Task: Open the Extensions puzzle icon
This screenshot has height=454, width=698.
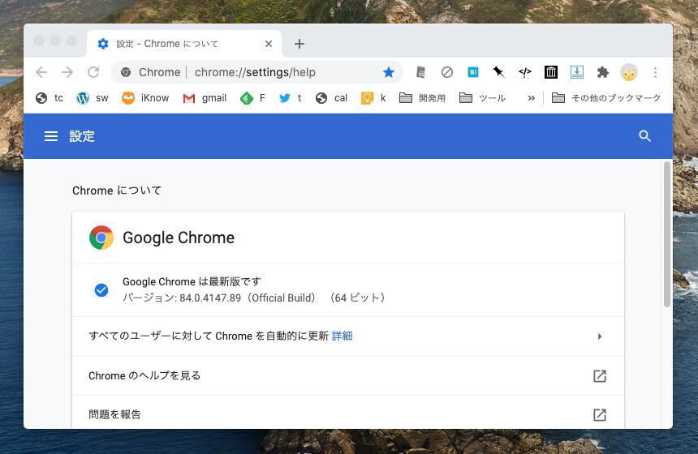Action: (x=602, y=72)
